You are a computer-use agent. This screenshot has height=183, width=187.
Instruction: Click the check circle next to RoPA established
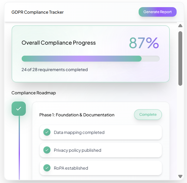point(47,168)
